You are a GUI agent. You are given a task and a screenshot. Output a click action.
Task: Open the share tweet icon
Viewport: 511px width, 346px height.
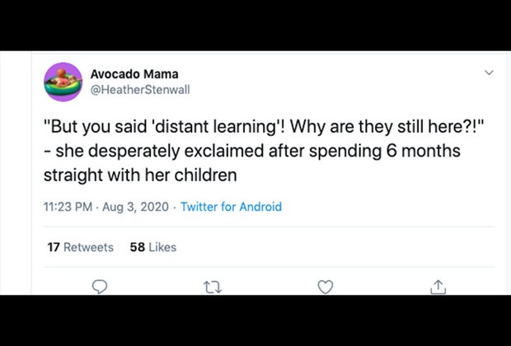(438, 286)
